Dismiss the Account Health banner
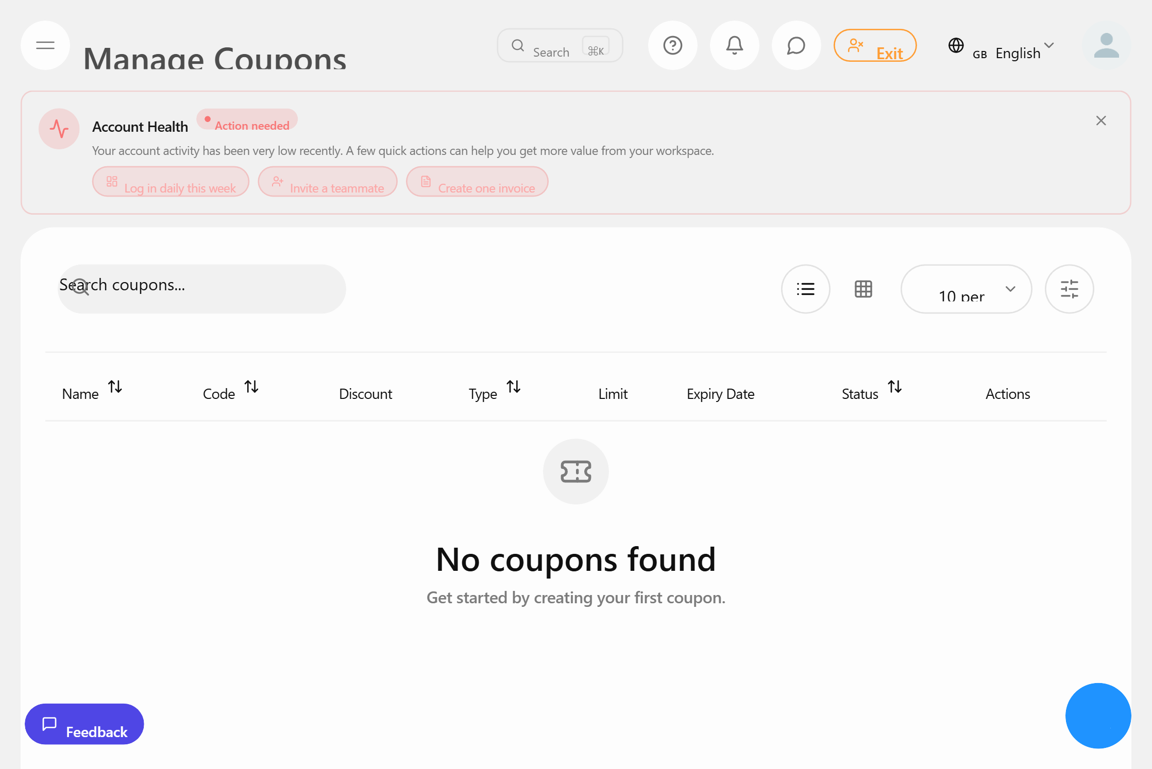The image size is (1152, 769). pyautogui.click(x=1101, y=120)
